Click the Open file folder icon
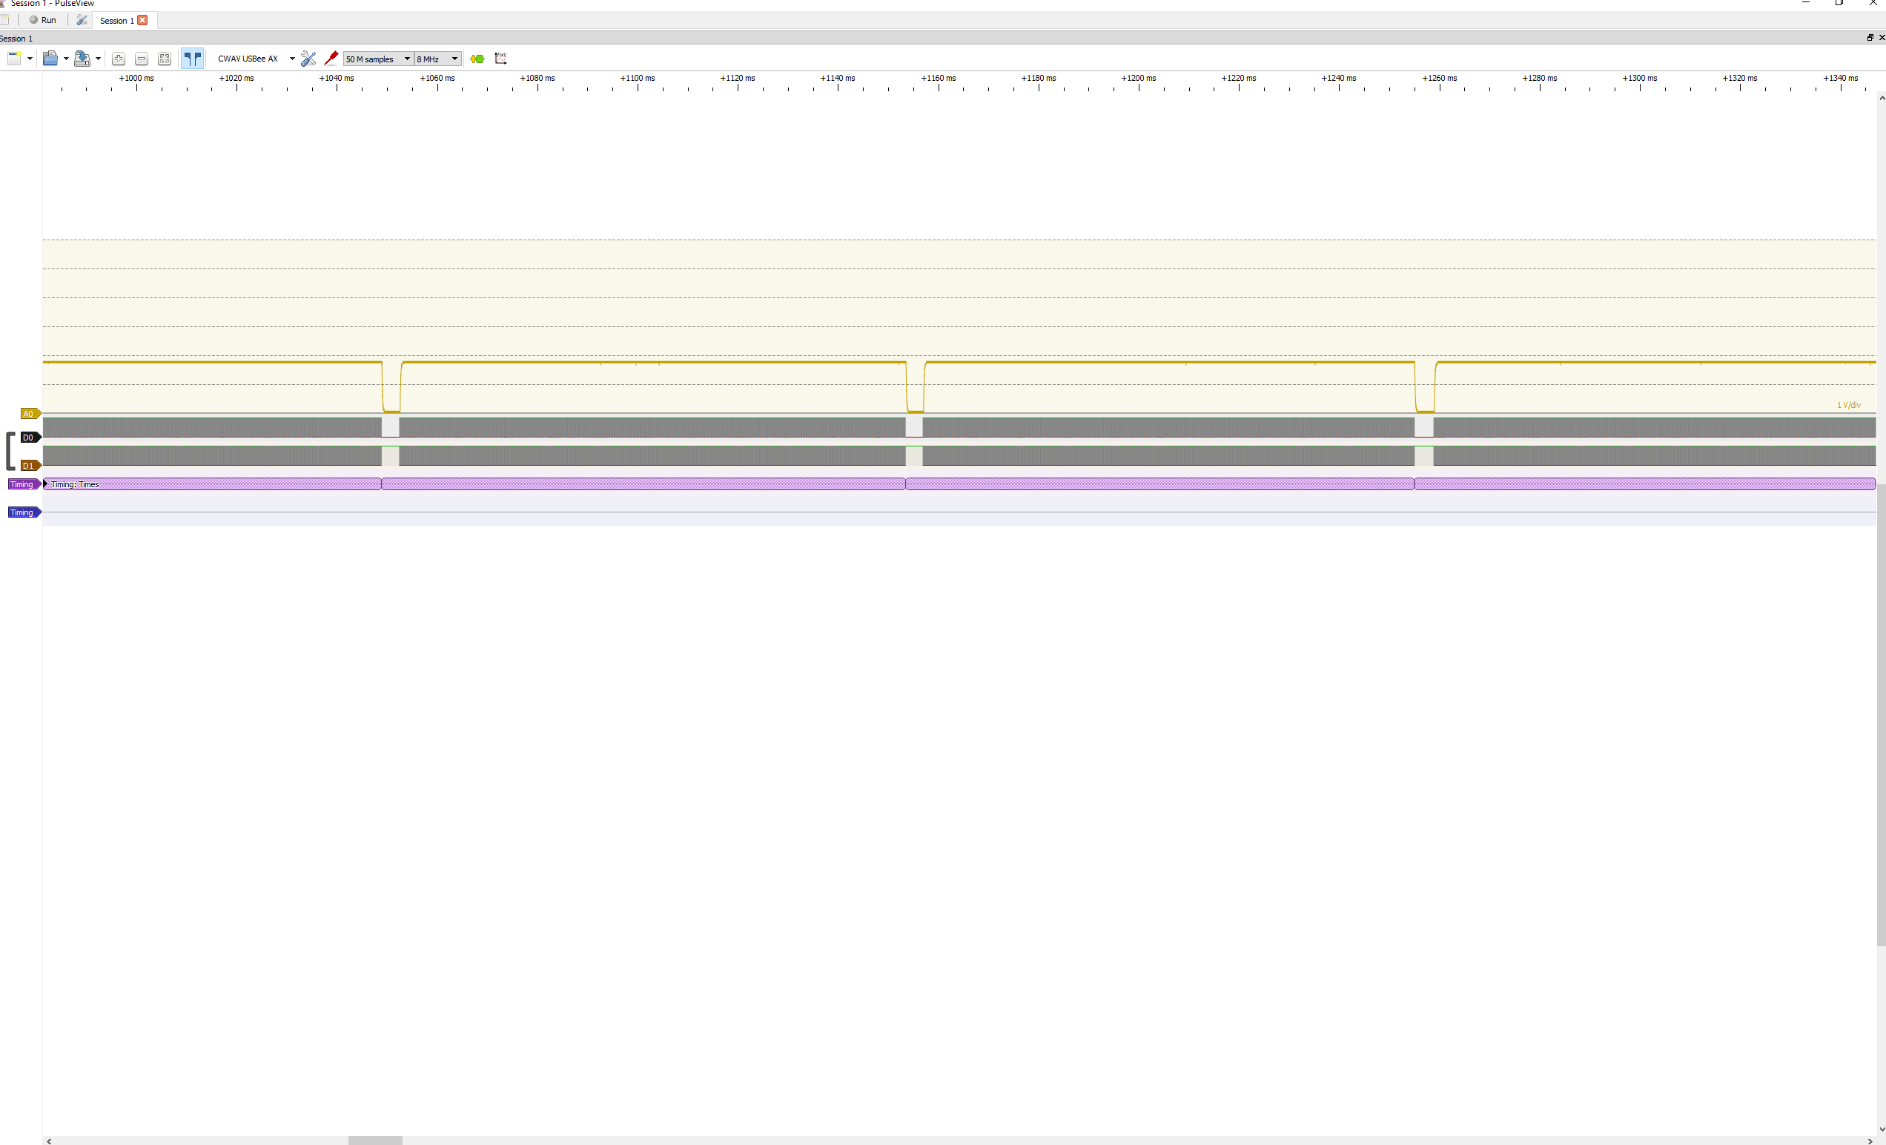The height and width of the screenshot is (1145, 1886). click(50, 58)
